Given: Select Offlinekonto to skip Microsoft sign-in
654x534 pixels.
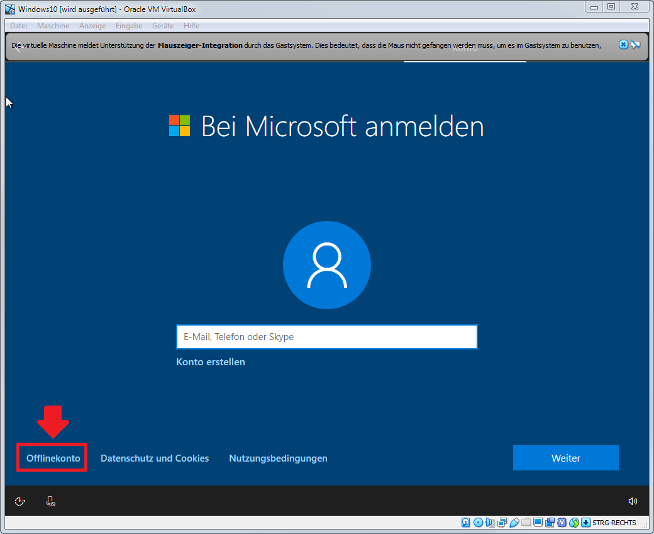Looking at the screenshot, I should point(52,458).
